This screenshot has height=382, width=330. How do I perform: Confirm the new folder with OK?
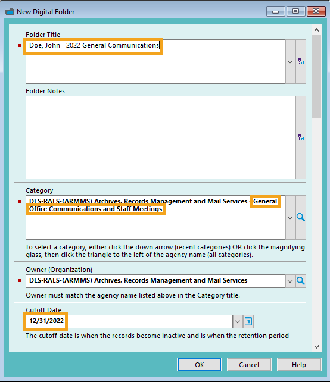point(200,365)
